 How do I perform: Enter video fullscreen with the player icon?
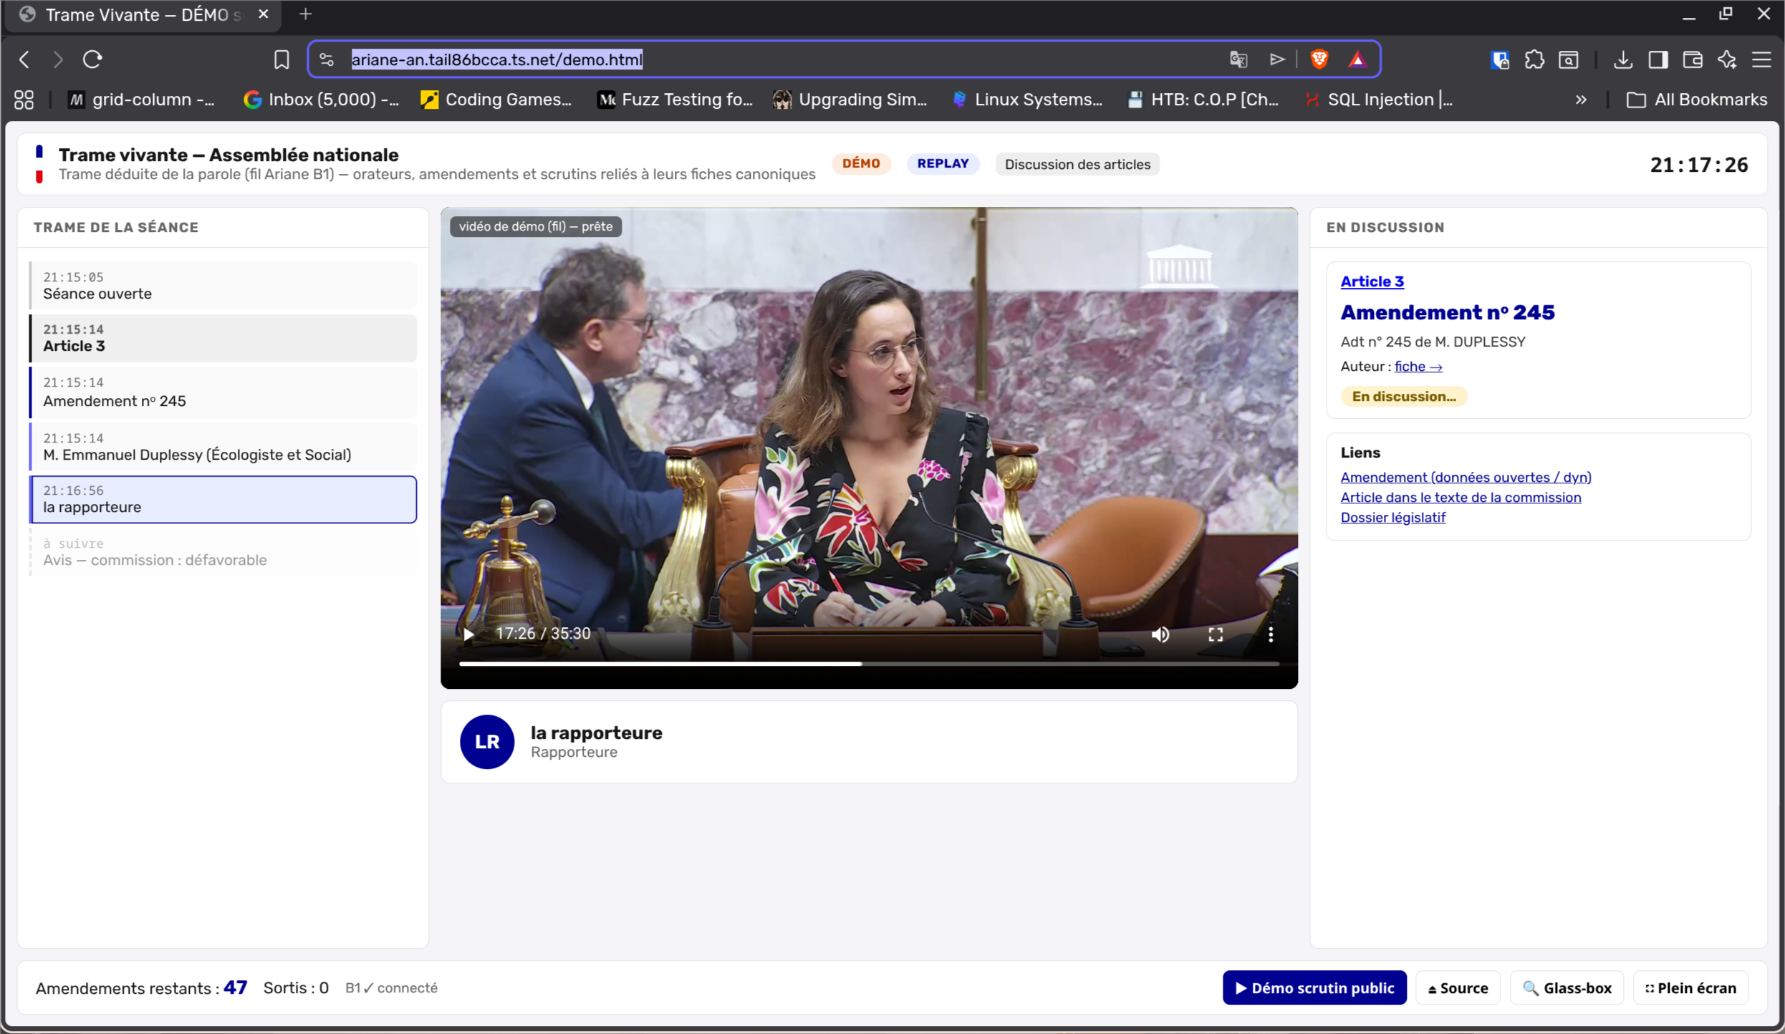1216,634
